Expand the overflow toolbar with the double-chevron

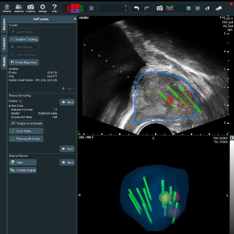pos(197,8)
